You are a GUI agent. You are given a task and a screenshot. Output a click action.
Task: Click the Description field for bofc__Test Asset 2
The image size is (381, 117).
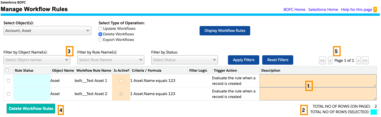(318, 94)
